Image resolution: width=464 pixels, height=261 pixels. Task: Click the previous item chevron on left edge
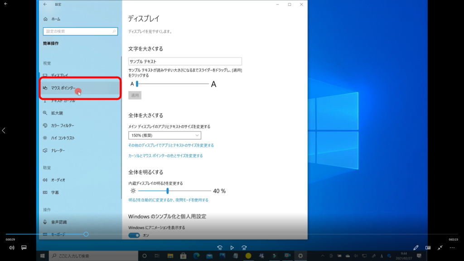pyautogui.click(x=4, y=130)
